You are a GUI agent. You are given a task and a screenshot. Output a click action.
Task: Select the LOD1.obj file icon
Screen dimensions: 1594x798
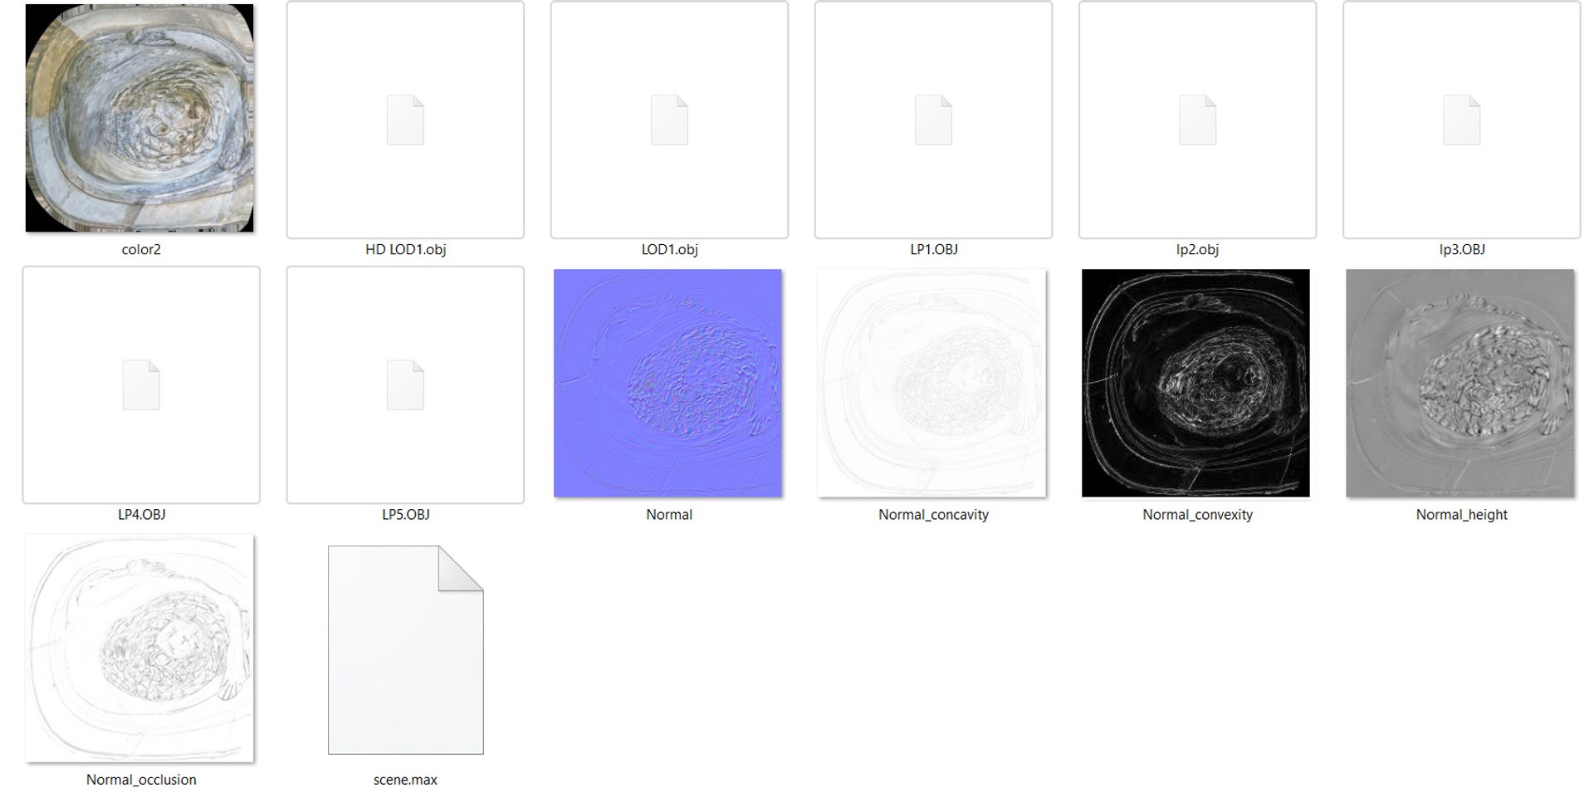669,120
